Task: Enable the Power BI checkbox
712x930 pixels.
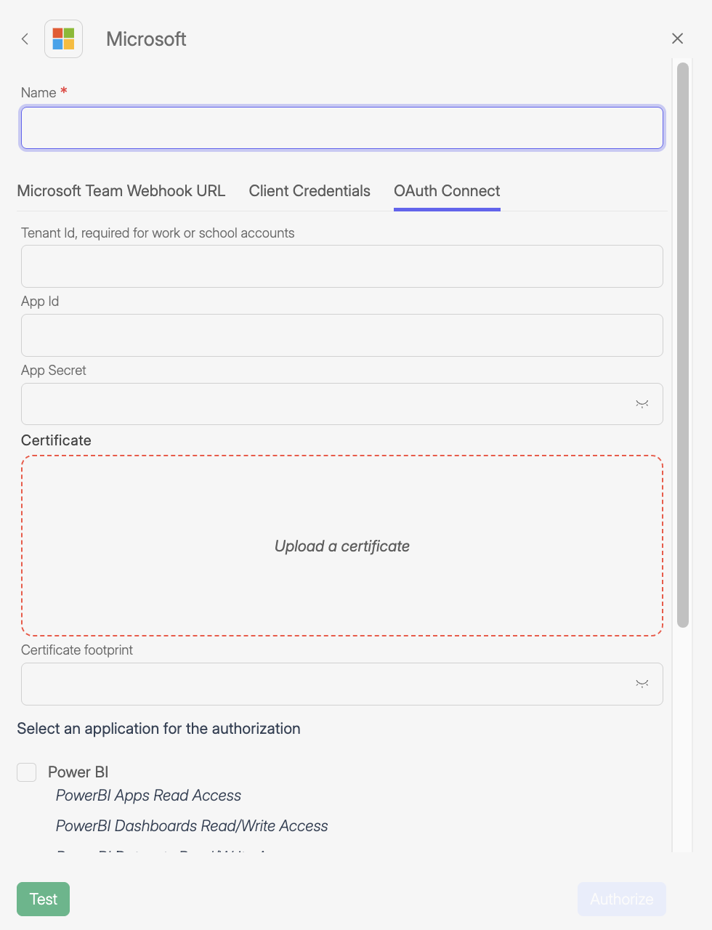Action: [26, 772]
